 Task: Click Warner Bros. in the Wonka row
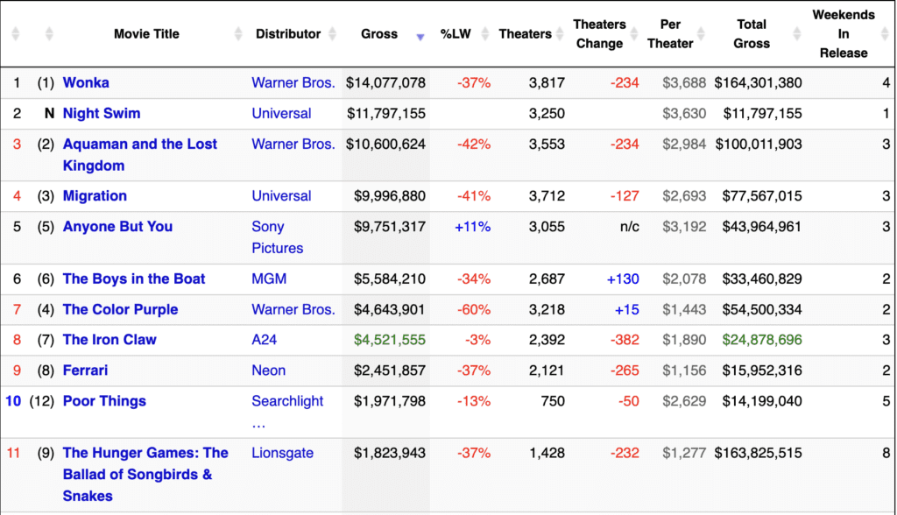click(293, 82)
